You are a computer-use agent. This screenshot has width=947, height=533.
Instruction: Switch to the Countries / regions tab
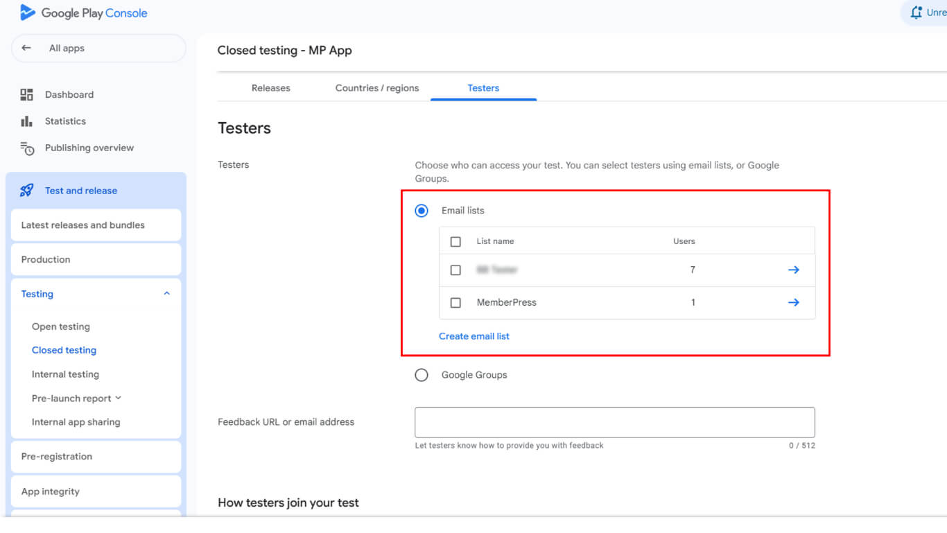(x=377, y=88)
